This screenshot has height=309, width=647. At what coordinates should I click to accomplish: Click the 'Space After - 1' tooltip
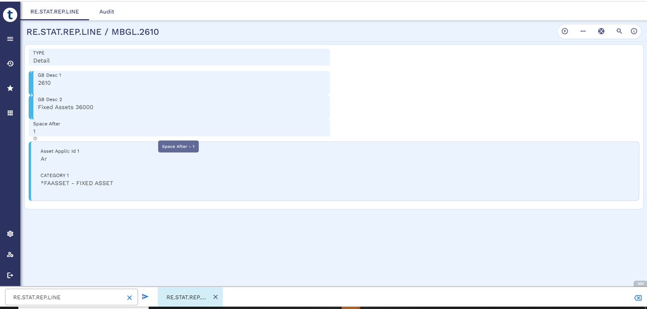tap(178, 146)
